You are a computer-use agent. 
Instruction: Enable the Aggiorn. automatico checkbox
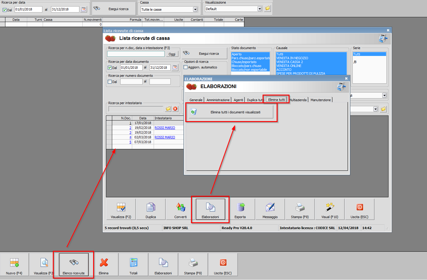[x=185, y=67]
